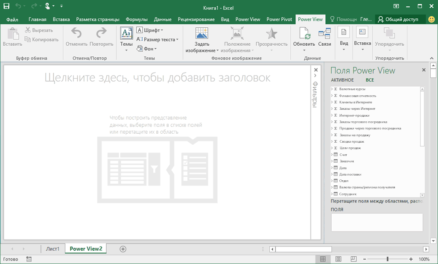Image resolution: width=438 pixels, height=264 pixels.
Task: Select the Power View2 sheet tab
Action: coord(86,249)
